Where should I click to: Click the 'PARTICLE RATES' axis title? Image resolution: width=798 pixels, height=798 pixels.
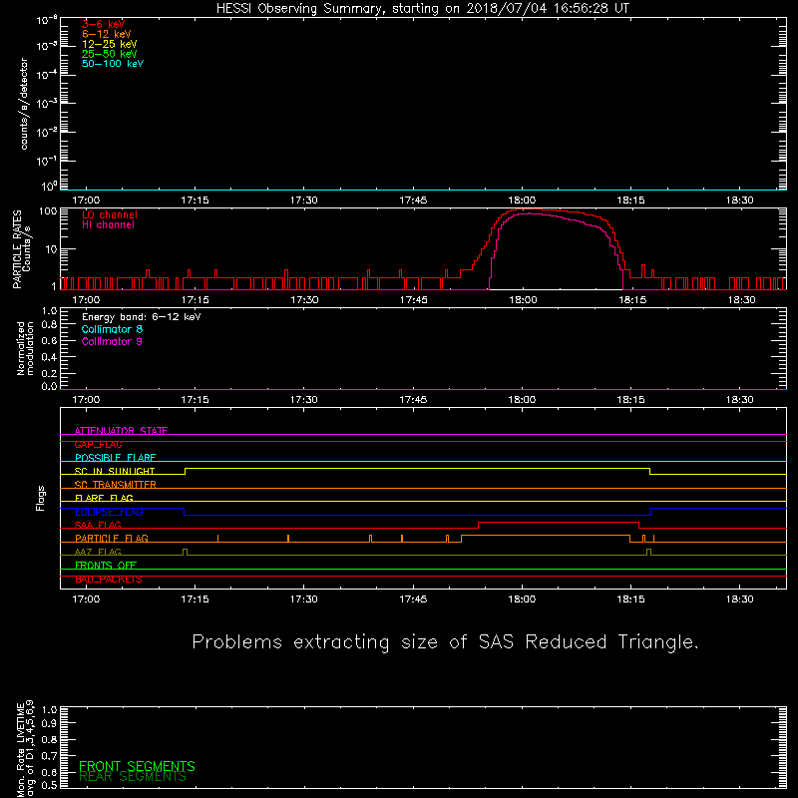[x=17, y=249]
